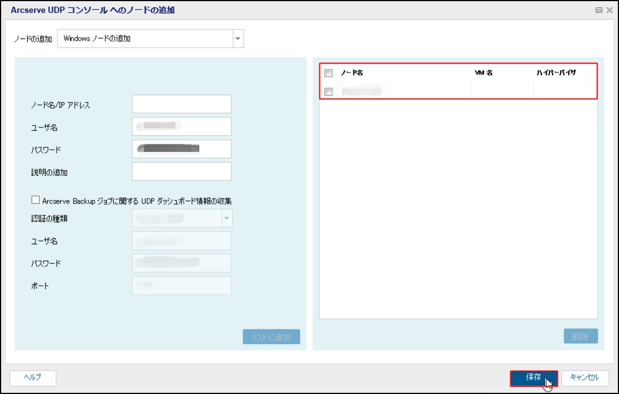The height and width of the screenshot is (394, 619).
Task: Select all nodes via header checkbox
Action: tap(328, 73)
